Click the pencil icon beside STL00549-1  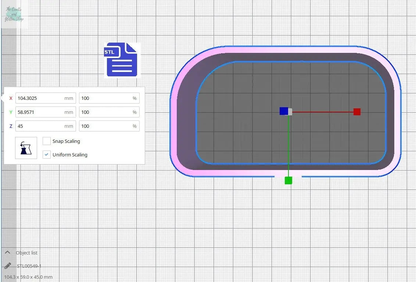(8, 266)
